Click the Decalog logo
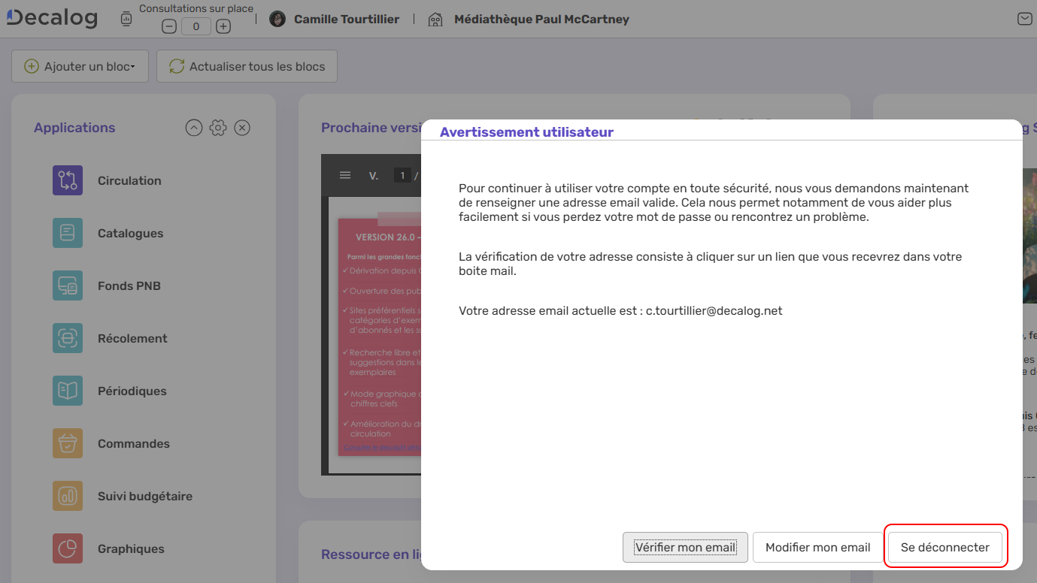1037x583 pixels. 52,18
